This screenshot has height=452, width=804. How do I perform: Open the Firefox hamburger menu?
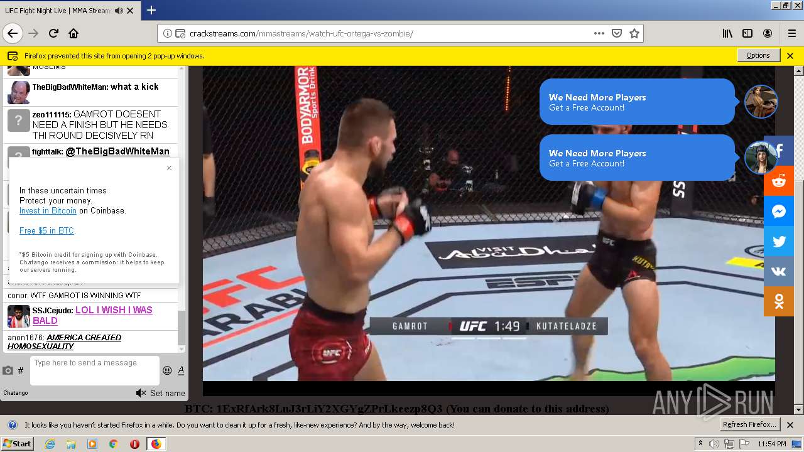coord(791,33)
